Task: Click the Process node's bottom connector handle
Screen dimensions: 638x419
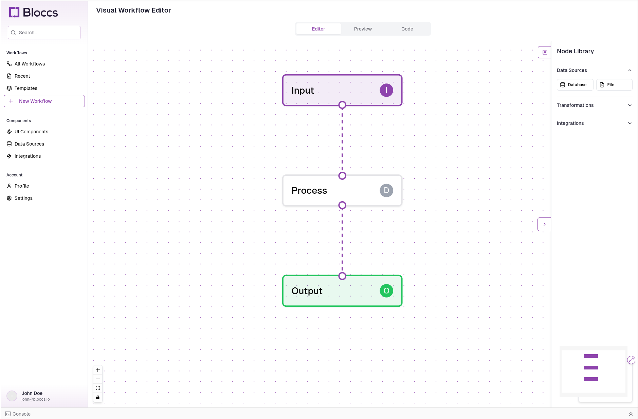Action: point(342,205)
